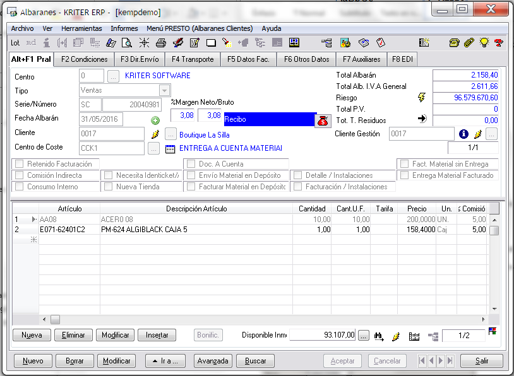The image size is (514, 376).
Task: Open the Informes menu
Action: click(x=124, y=28)
